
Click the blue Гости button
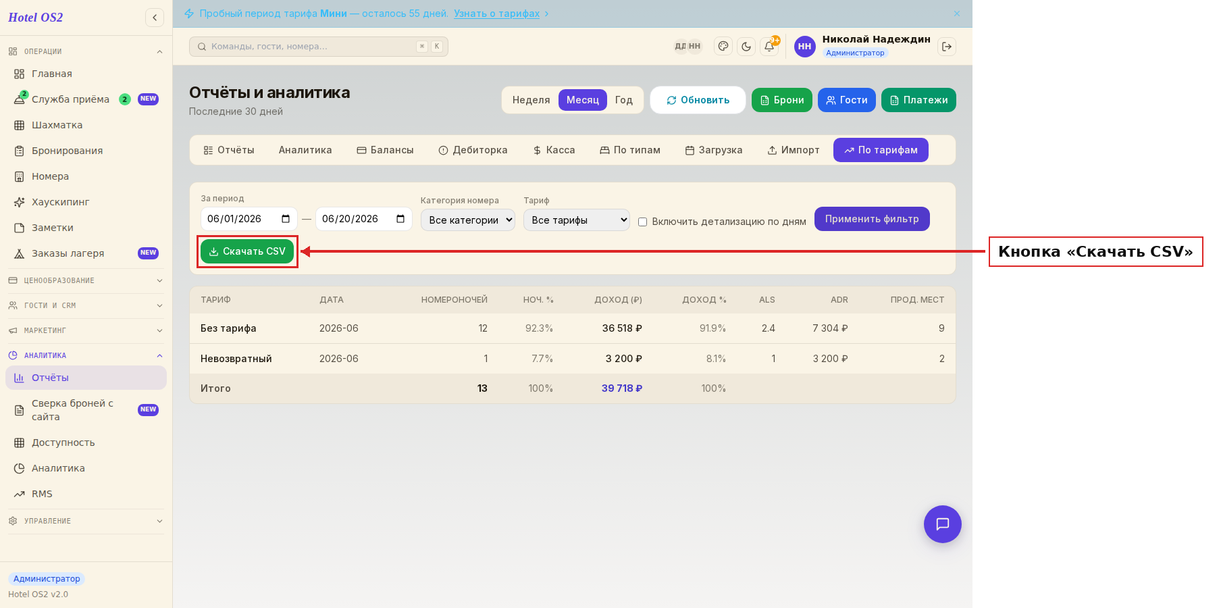[847, 100]
